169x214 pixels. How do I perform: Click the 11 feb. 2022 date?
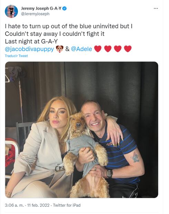tap(38, 205)
